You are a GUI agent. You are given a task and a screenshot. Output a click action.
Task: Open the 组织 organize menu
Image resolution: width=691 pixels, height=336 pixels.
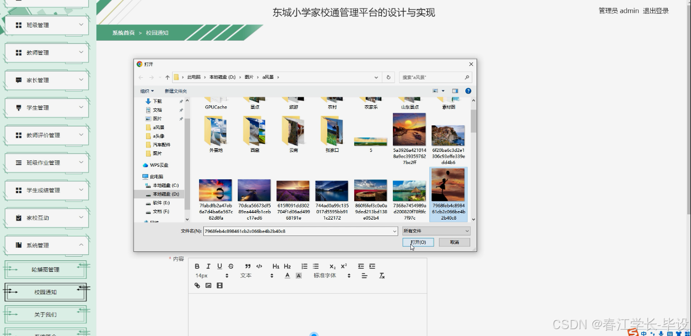tap(147, 91)
